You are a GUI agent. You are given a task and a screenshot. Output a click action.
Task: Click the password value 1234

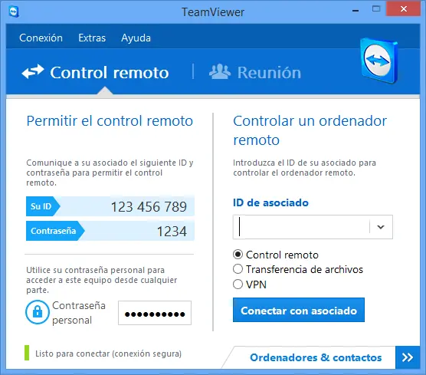pos(172,232)
